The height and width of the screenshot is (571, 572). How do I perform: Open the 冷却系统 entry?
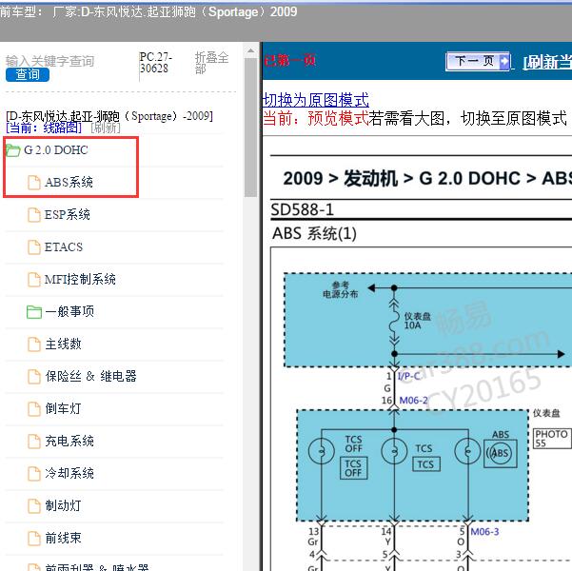coord(69,473)
